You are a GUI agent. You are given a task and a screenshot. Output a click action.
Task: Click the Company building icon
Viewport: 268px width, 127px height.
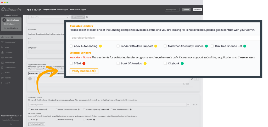[2, 52]
